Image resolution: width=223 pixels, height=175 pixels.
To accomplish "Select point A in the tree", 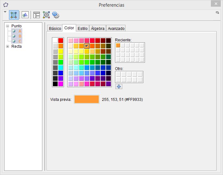I will point(20,31).
